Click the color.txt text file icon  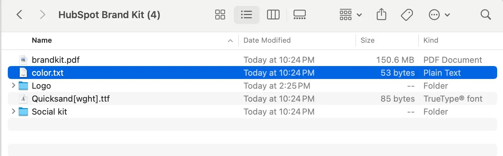23,73
